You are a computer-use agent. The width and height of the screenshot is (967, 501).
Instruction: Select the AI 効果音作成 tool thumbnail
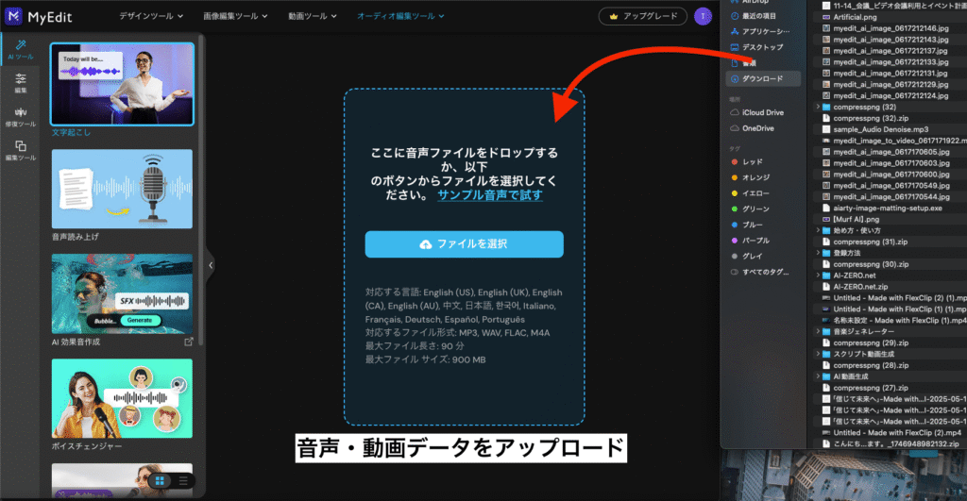click(122, 294)
